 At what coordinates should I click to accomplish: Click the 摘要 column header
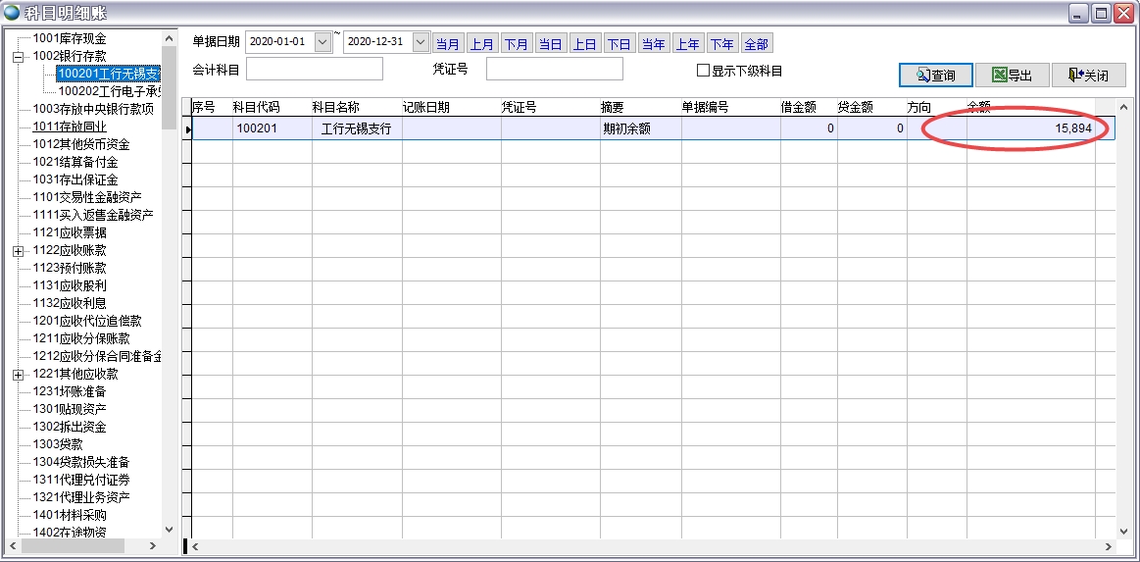(613, 107)
